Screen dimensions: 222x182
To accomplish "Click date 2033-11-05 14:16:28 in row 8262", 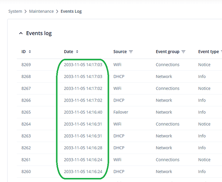I will pos(83,148).
